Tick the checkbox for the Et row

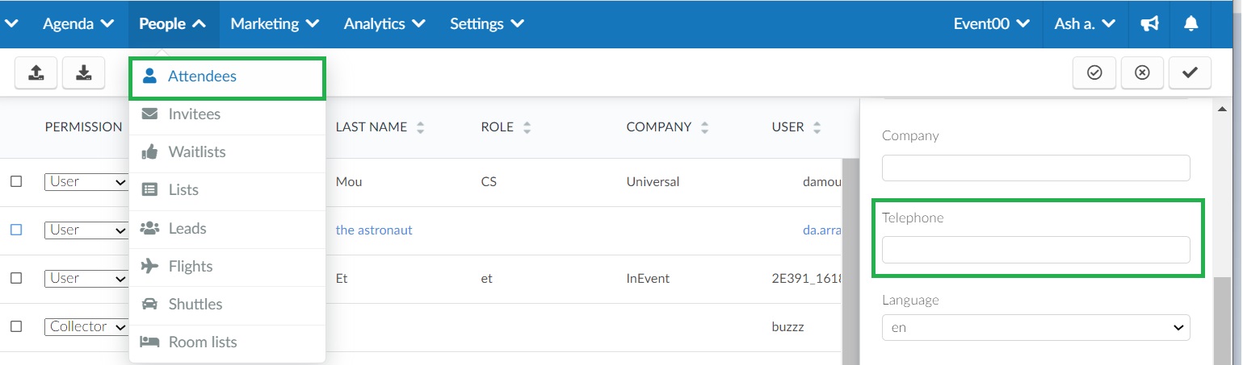(16, 278)
